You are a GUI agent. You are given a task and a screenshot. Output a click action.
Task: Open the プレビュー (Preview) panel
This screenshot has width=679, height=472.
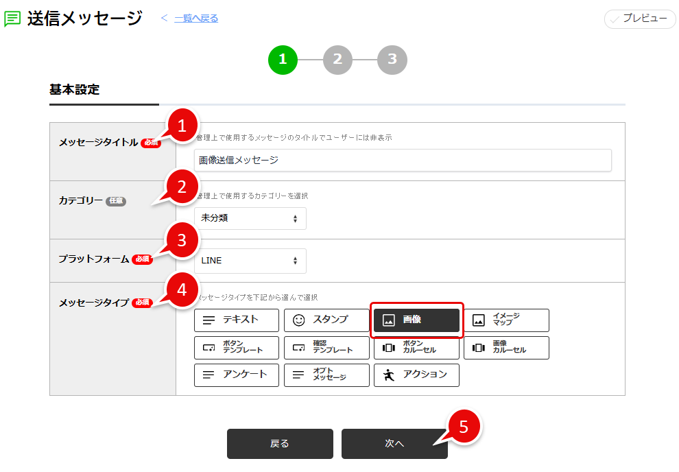coord(639,19)
